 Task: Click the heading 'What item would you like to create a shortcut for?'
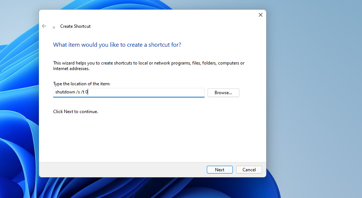117,45
